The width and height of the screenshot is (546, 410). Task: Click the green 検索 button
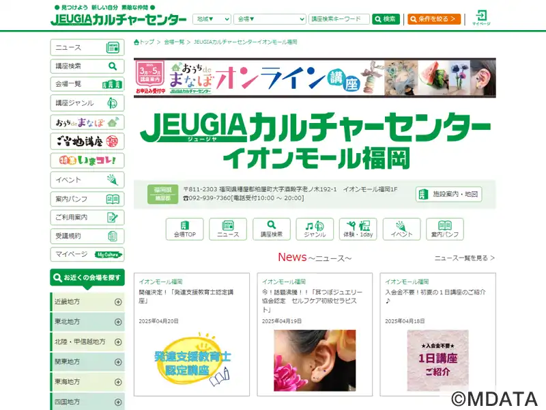coord(386,19)
